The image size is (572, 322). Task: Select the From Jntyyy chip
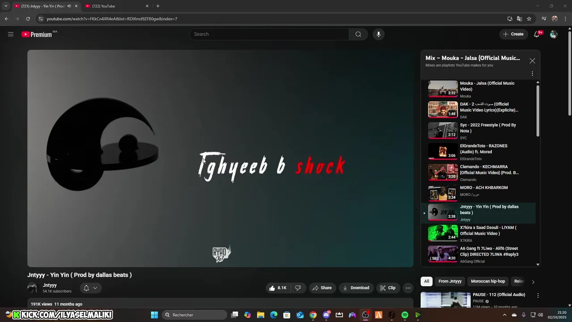point(450,281)
